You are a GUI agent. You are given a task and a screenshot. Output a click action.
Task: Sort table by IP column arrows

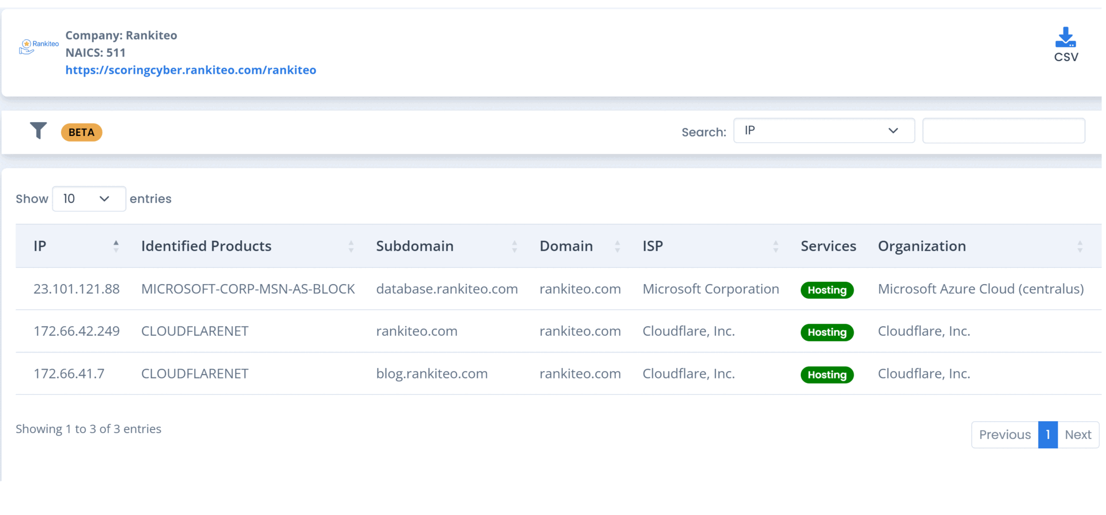coord(116,247)
